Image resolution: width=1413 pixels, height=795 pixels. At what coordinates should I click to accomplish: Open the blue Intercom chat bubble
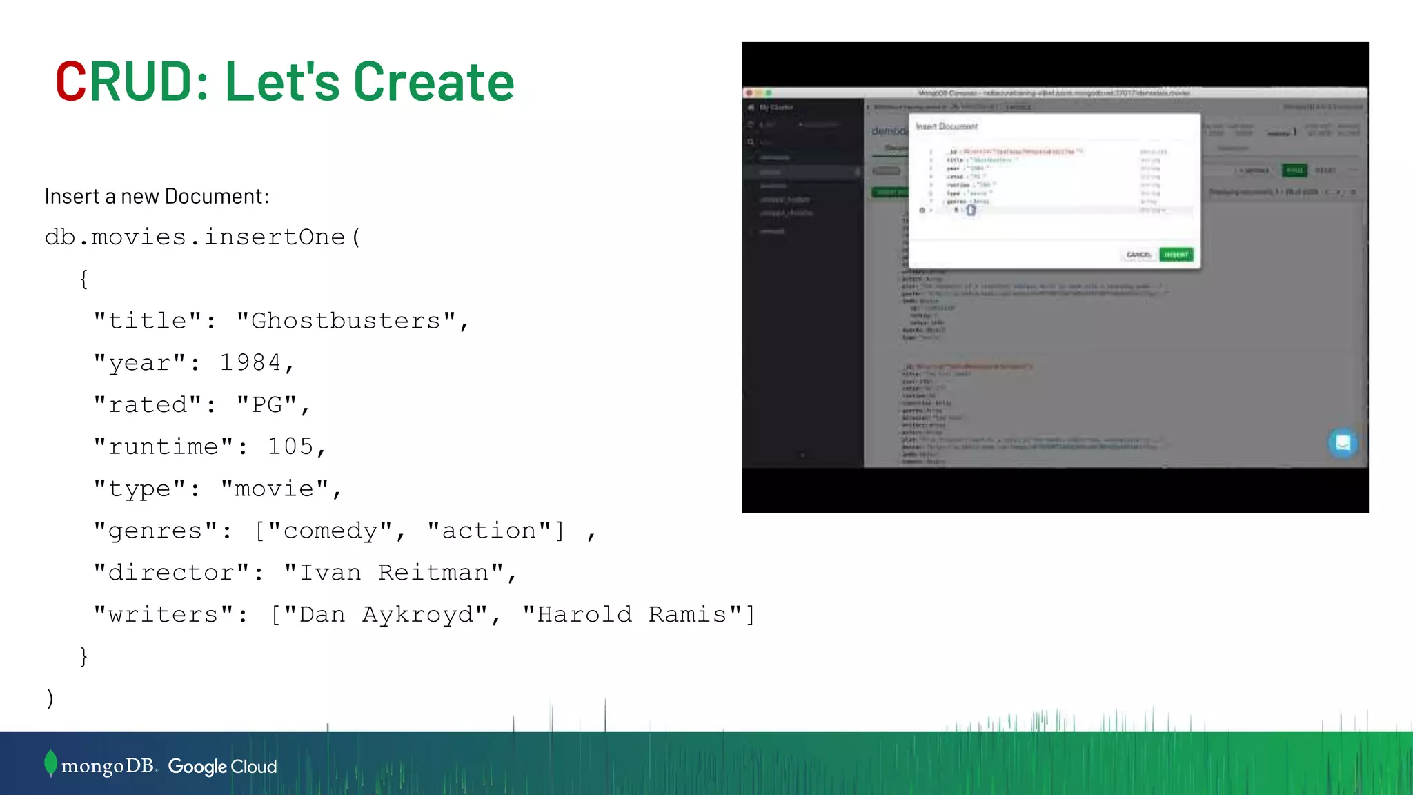tap(1343, 443)
